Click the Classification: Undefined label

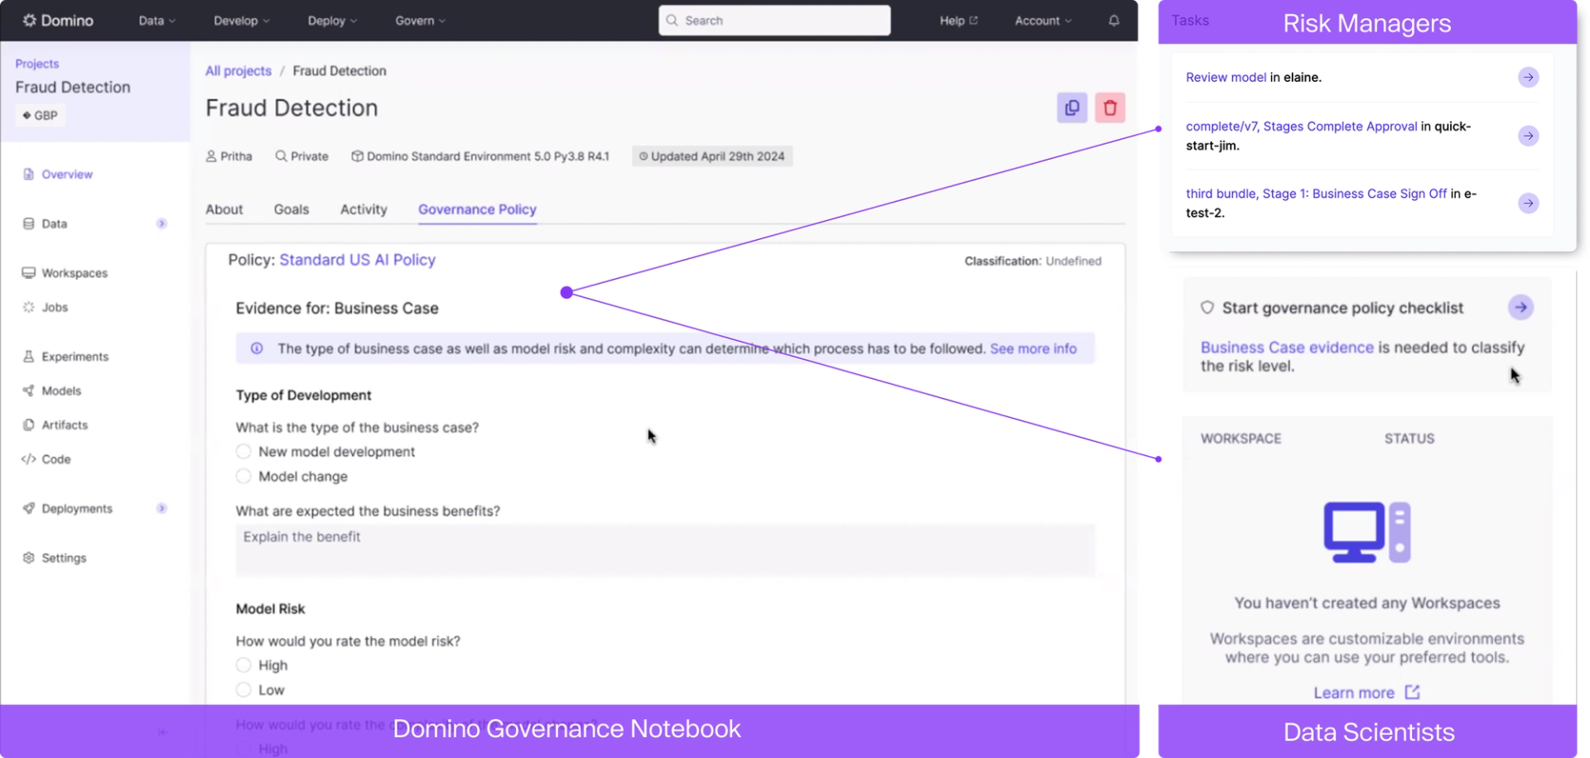click(1033, 261)
